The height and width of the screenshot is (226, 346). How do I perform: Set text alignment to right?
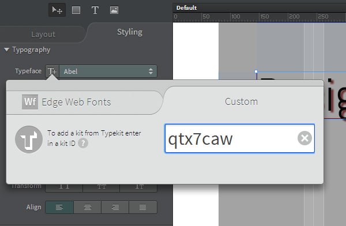click(115, 207)
